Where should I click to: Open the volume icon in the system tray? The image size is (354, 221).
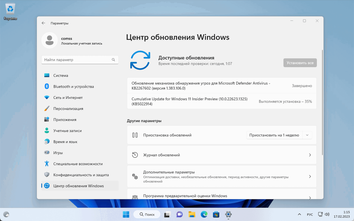[x=327, y=214]
